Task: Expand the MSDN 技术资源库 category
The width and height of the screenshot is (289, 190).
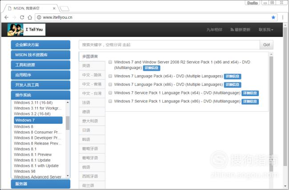Action: click(x=40, y=55)
